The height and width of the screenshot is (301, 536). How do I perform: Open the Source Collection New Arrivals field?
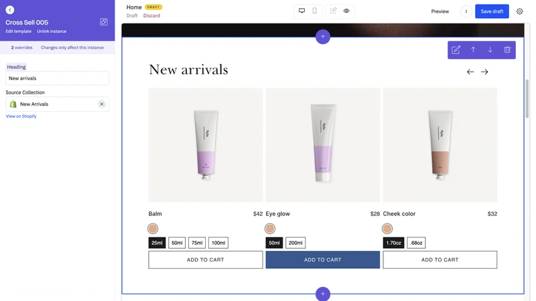[58, 104]
